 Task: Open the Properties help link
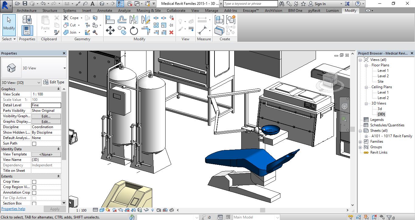click(x=13, y=209)
